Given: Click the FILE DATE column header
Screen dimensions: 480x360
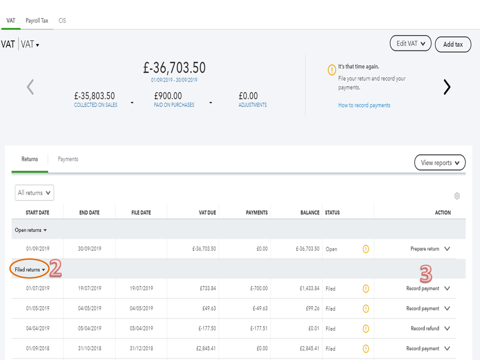Looking at the screenshot, I should point(141,212).
